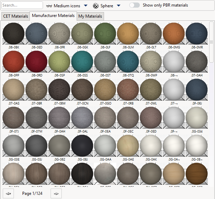Choose the mustard ,06-0LM material
Image resolution: width=215 pixels, height=199 pixels.
click(128, 34)
